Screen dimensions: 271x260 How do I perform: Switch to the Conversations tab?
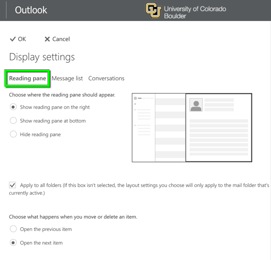tap(106, 78)
